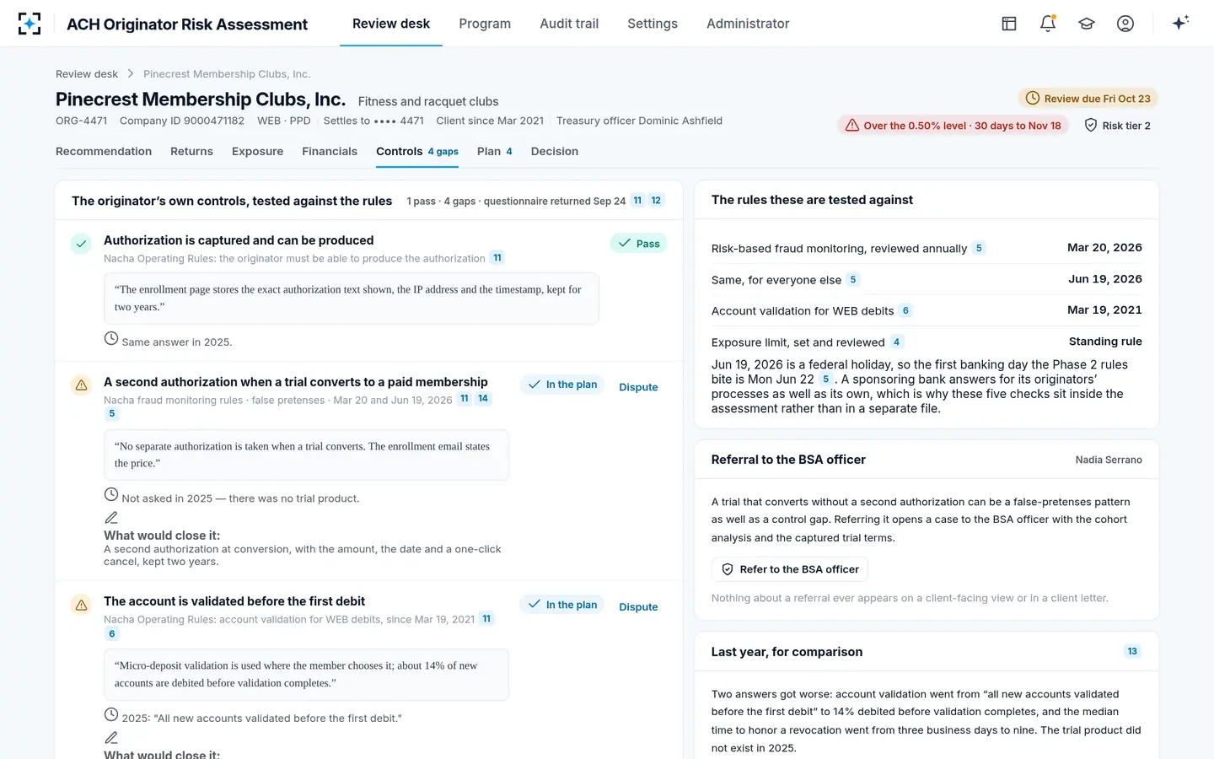
Task: Open citation 4 beside 'Exposure limit, set and reviewed'
Action: [x=896, y=342]
